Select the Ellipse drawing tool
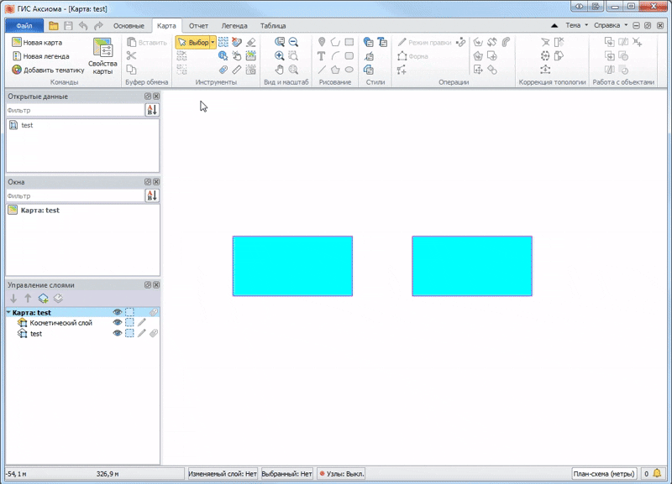672x484 pixels. click(x=349, y=70)
